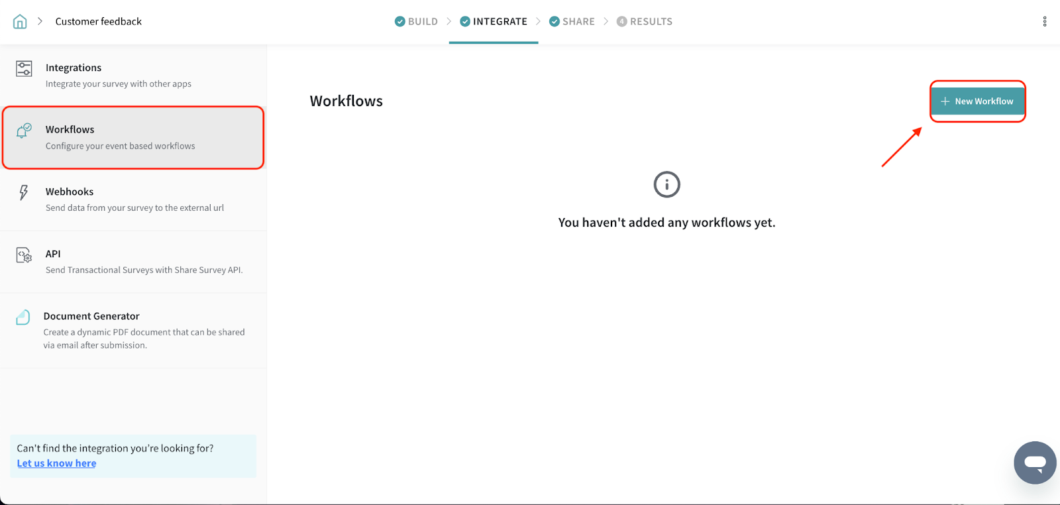The height and width of the screenshot is (505, 1060).
Task: Click the home icon in breadcrumb
Action: (20, 22)
